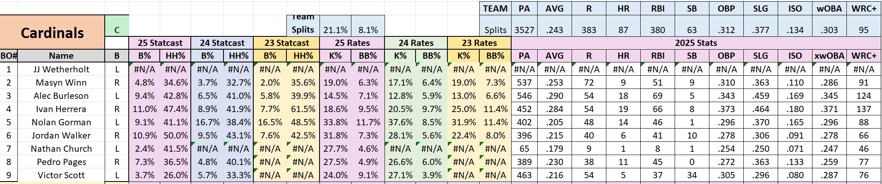882x184 pixels.
Task: Click the 23 Statcast header cell
Action: pos(286,43)
